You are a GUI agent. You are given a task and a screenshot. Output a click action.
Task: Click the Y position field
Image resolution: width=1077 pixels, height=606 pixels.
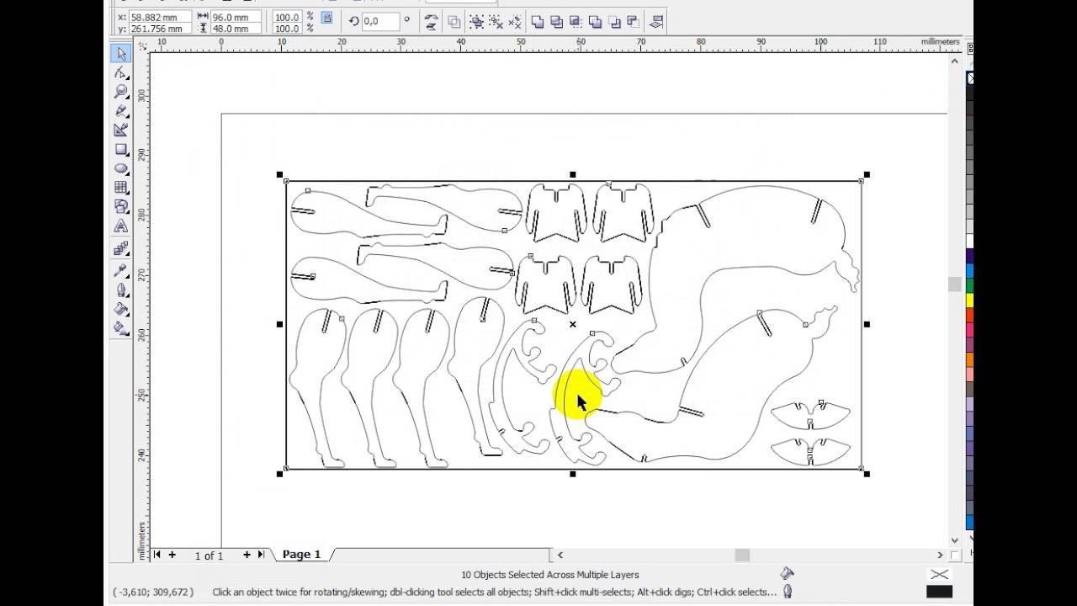point(160,29)
